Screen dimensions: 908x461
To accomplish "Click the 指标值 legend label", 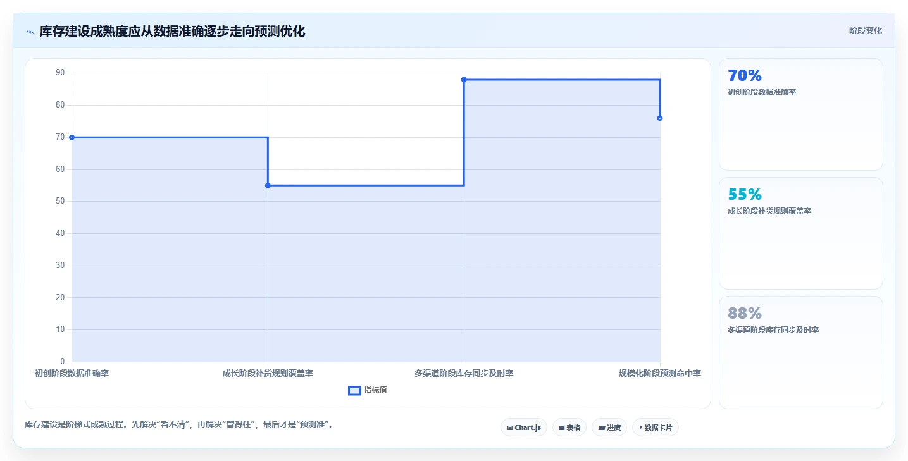I will point(376,390).
